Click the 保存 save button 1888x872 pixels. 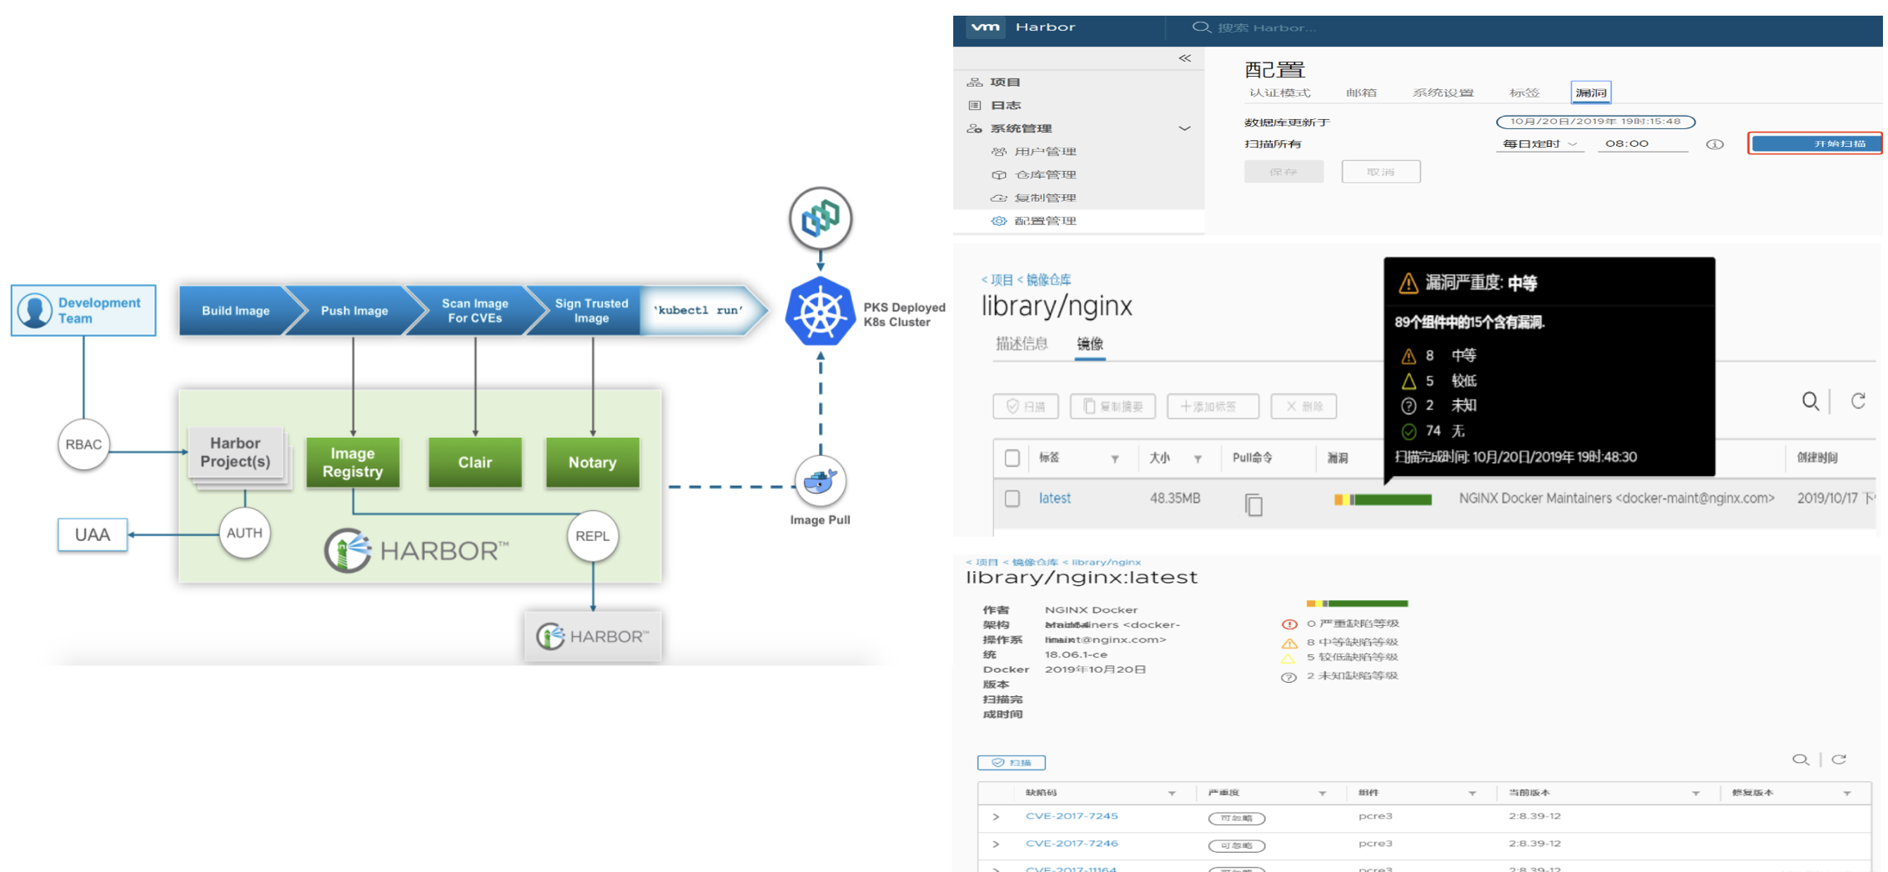click(x=1283, y=172)
